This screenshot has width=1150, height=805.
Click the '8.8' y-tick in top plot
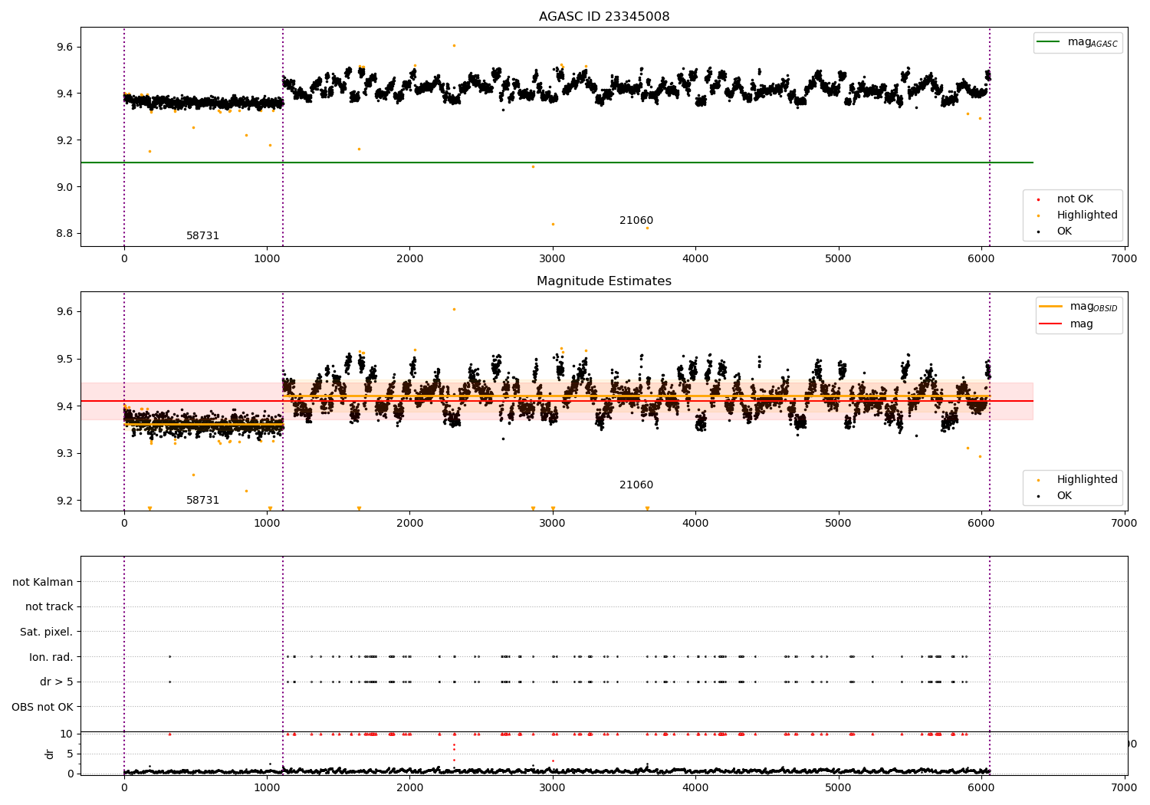click(64, 234)
